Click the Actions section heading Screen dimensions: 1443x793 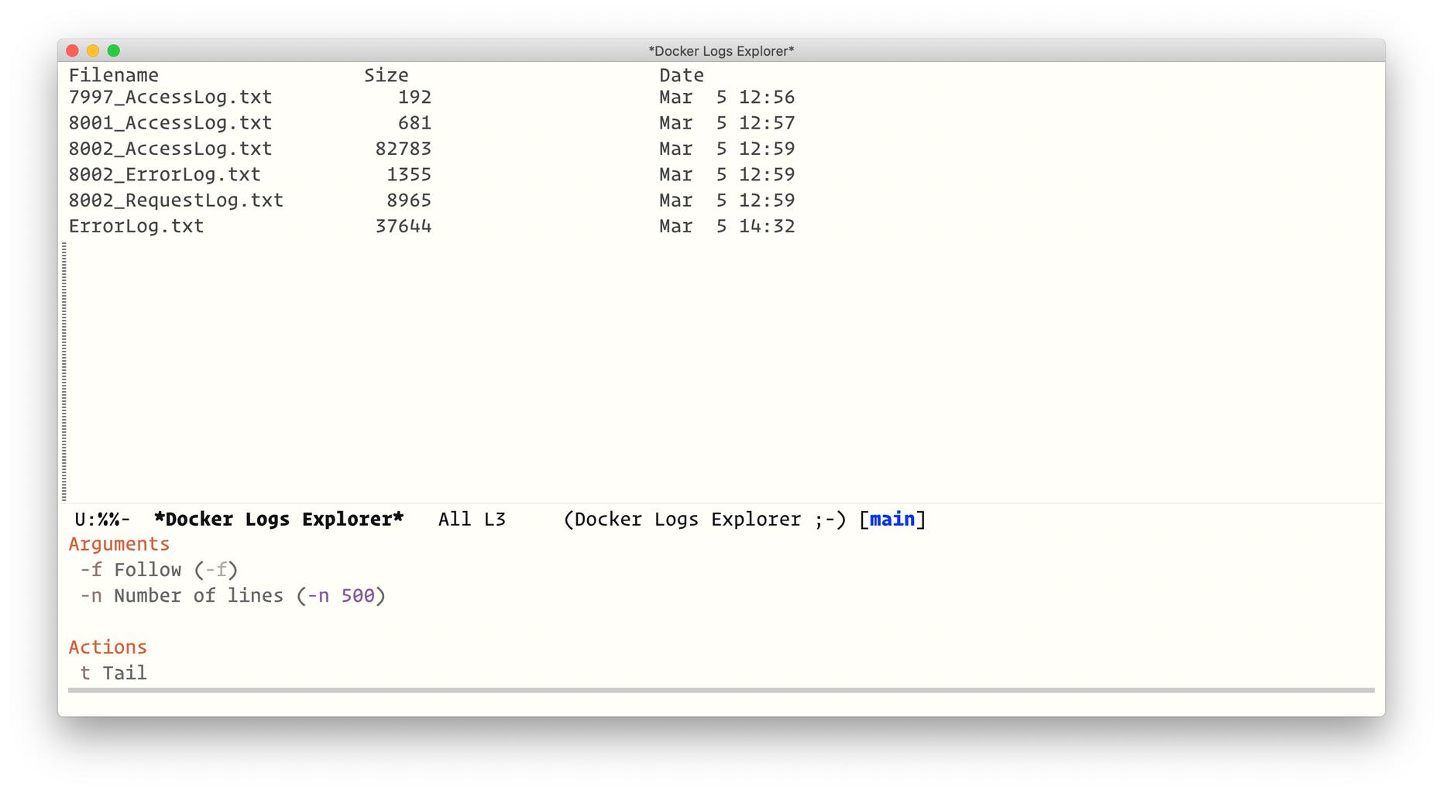tap(108, 647)
